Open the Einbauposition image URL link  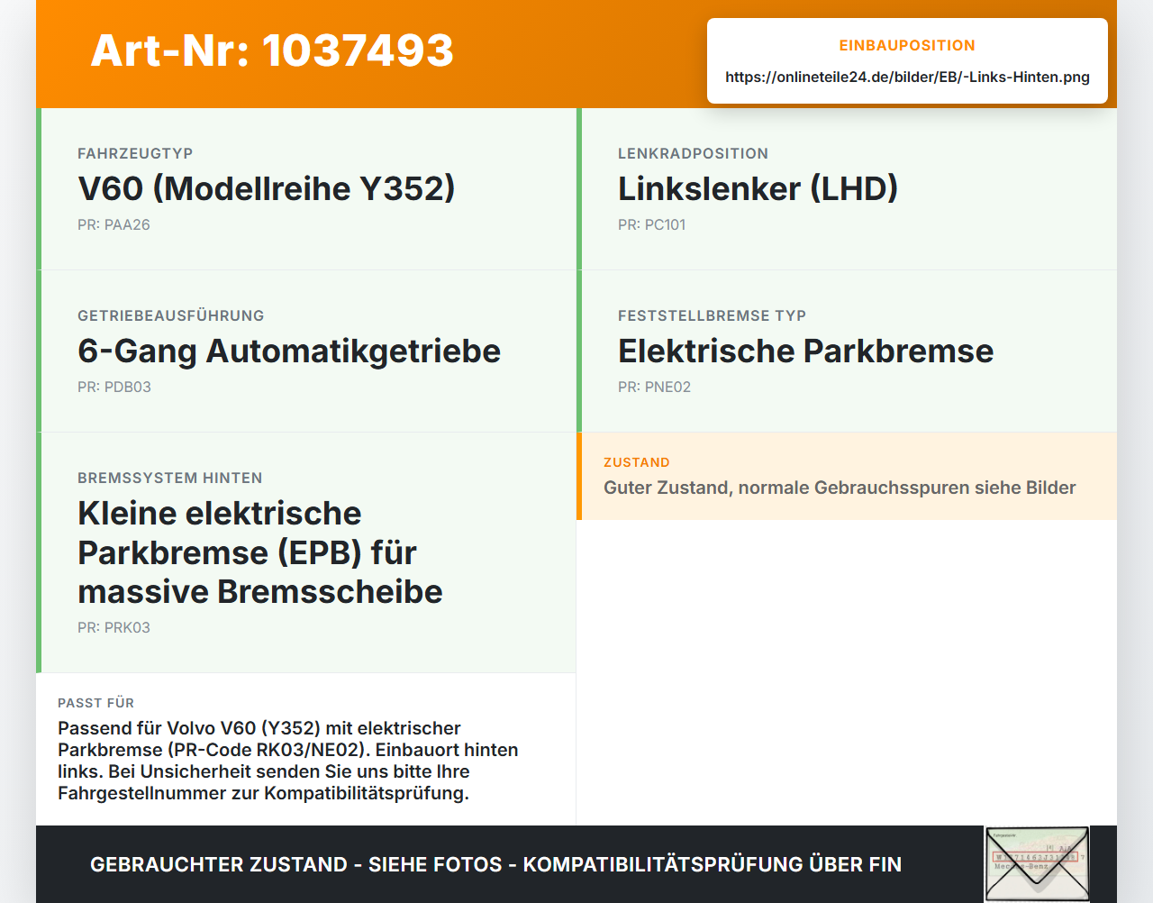coord(907,77)
